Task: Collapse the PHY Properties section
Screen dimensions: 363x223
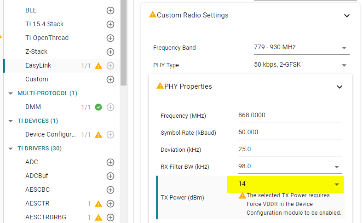Action: [340, 86]
